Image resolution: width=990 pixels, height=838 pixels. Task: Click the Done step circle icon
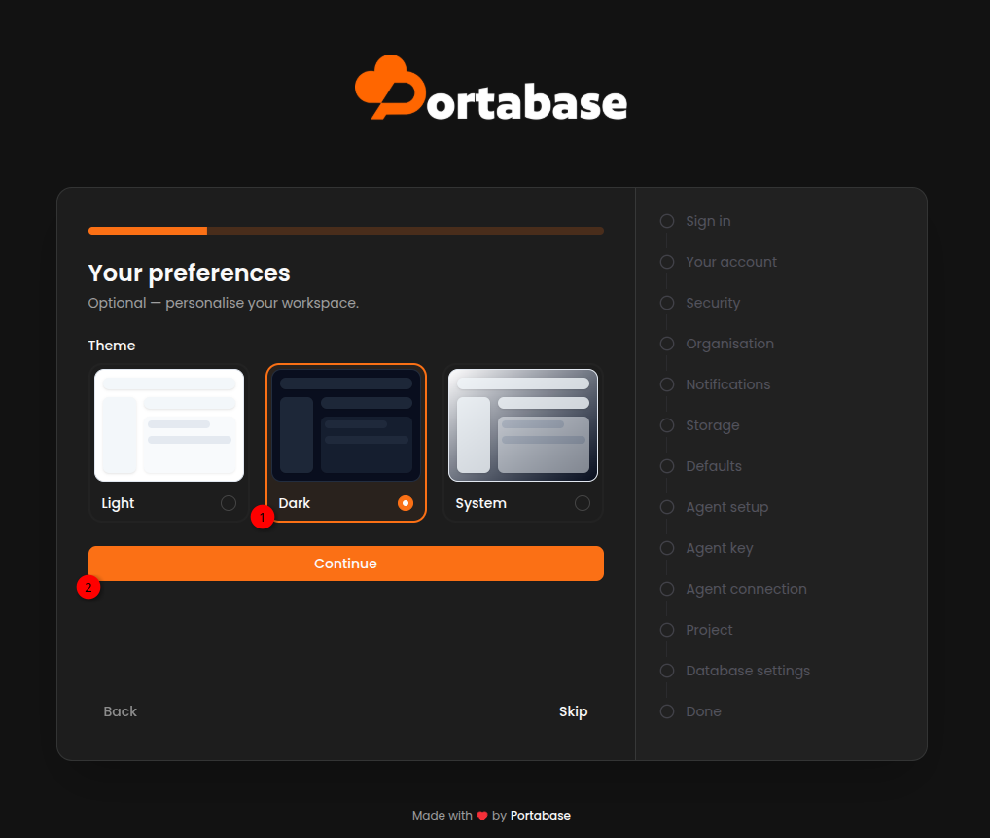[x=667, y=711]
